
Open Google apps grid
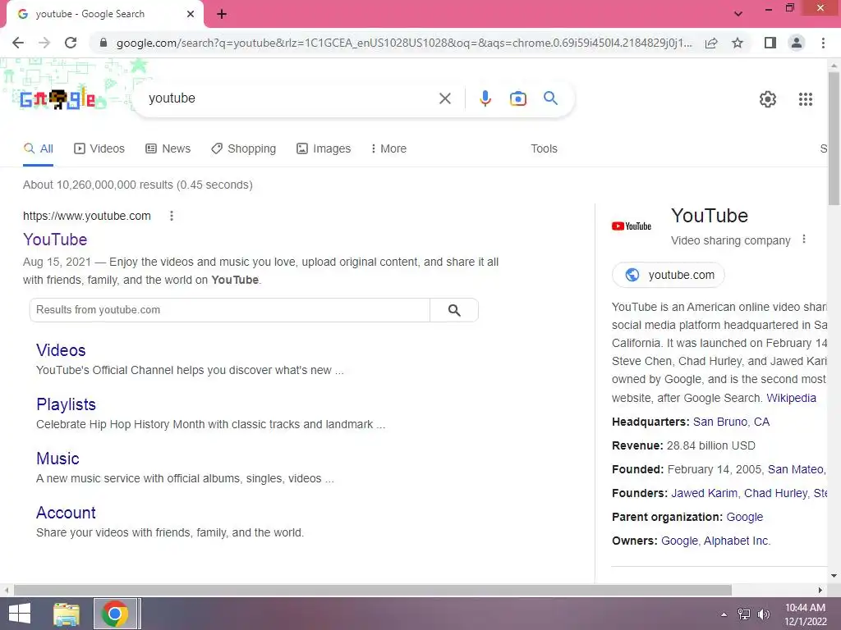805,99
